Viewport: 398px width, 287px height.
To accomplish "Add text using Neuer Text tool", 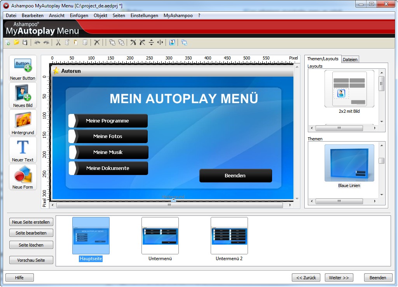I will click(23, 150).
